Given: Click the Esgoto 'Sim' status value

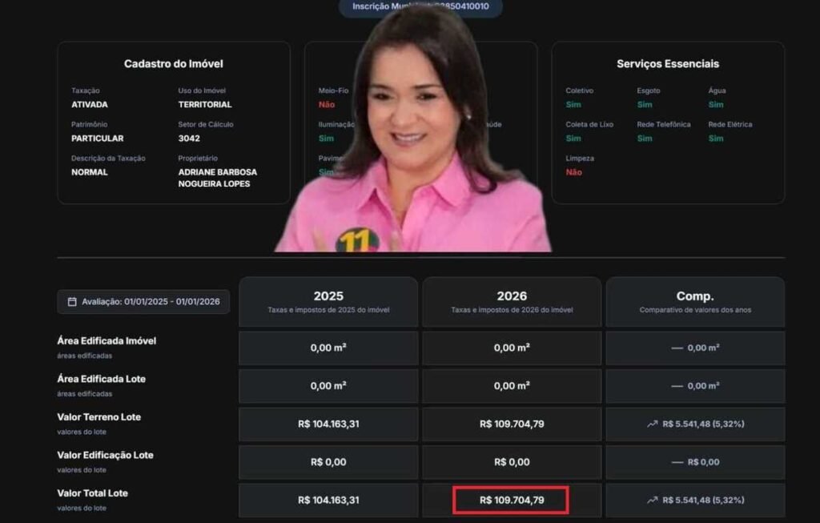Looking at the screenshot, I should (x=644, y=105).
